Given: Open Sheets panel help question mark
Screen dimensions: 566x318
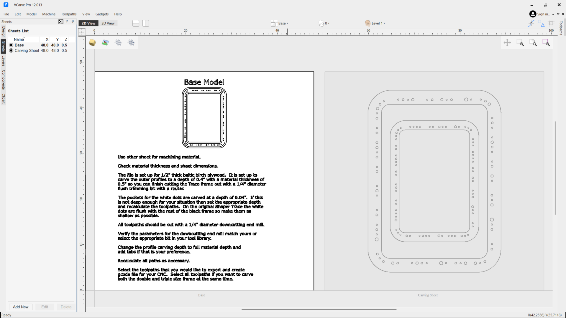Looking at the screenshot, I should (x=67, y=21).
